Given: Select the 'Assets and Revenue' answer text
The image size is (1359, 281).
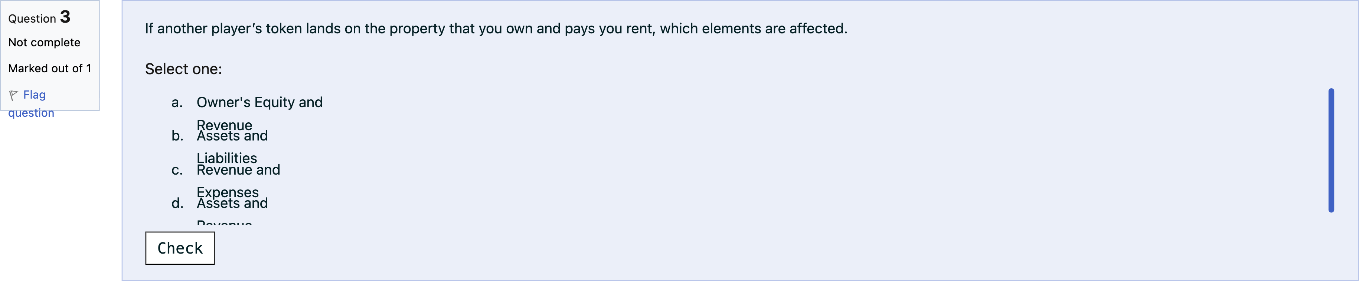Looking at the screenshot, I should (x=232, y=204).
